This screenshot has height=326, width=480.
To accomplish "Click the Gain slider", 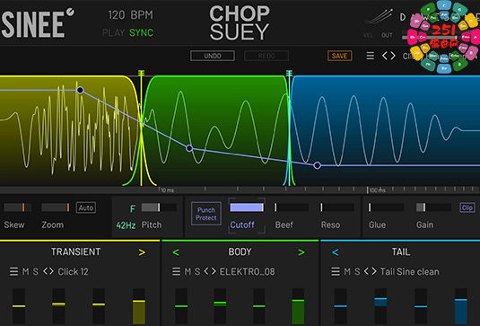I will (x=433, y=207).
